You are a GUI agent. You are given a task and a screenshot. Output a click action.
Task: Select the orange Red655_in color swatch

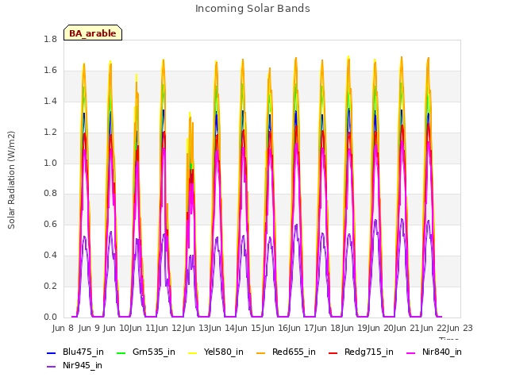coord(261,352)
